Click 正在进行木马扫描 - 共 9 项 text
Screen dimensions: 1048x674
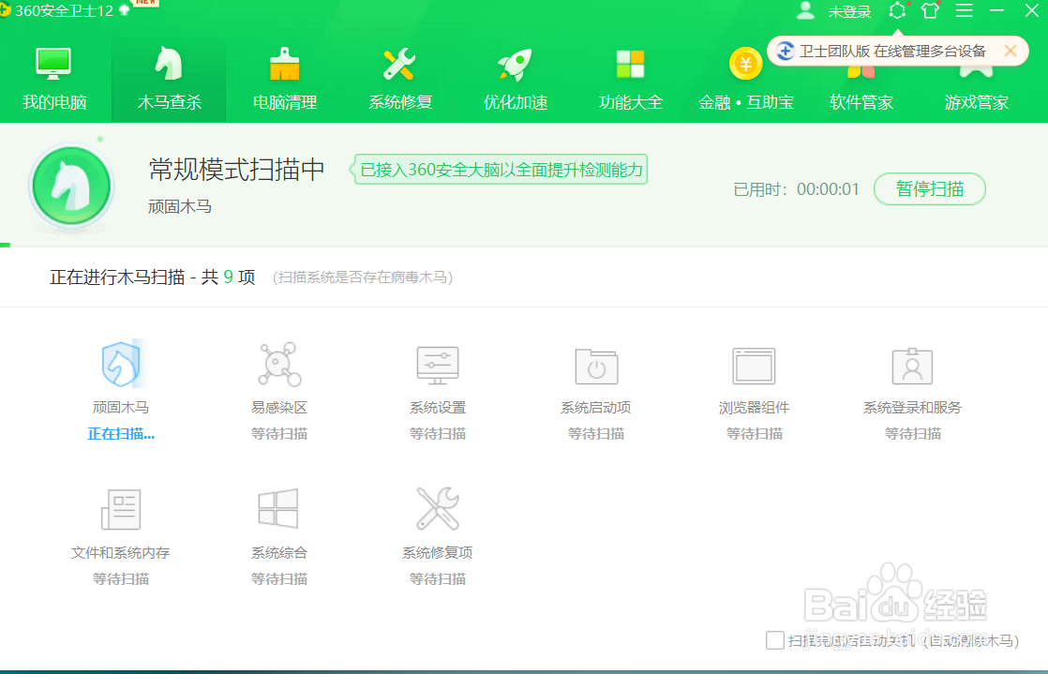(x=153, y=277)
